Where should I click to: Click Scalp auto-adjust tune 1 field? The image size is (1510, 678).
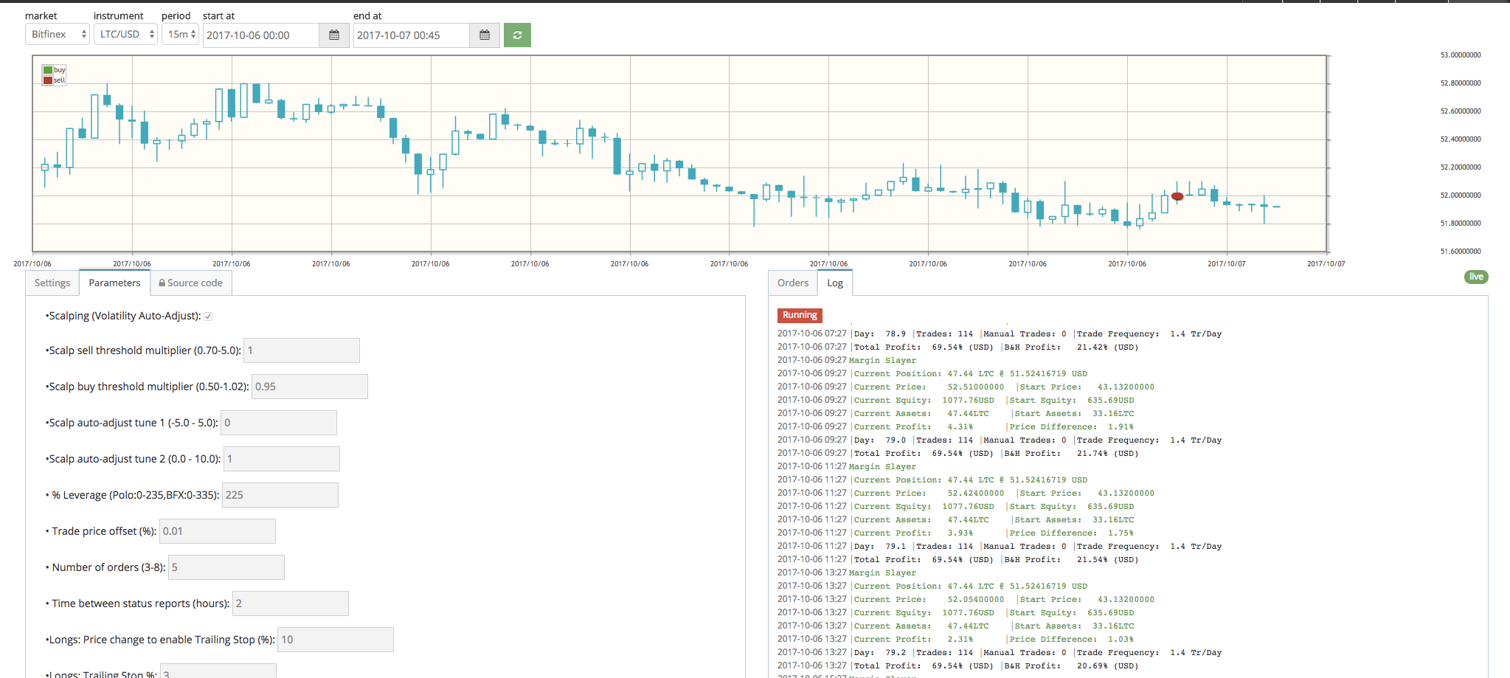[x=279, y=423]
